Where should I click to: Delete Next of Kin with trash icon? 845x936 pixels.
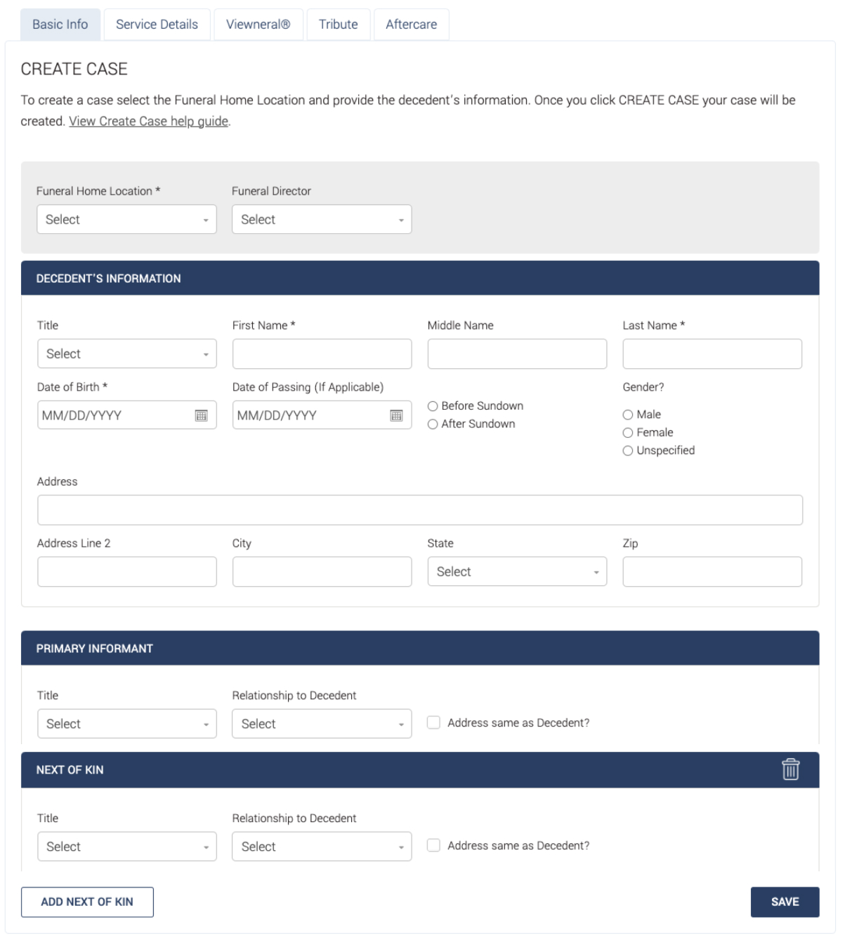pos(790,769)
